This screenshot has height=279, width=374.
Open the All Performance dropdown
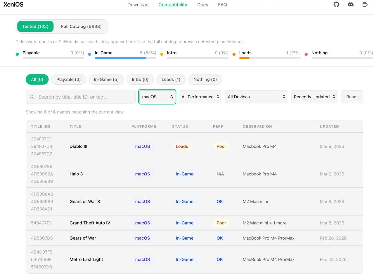click(x=200, y=97)
